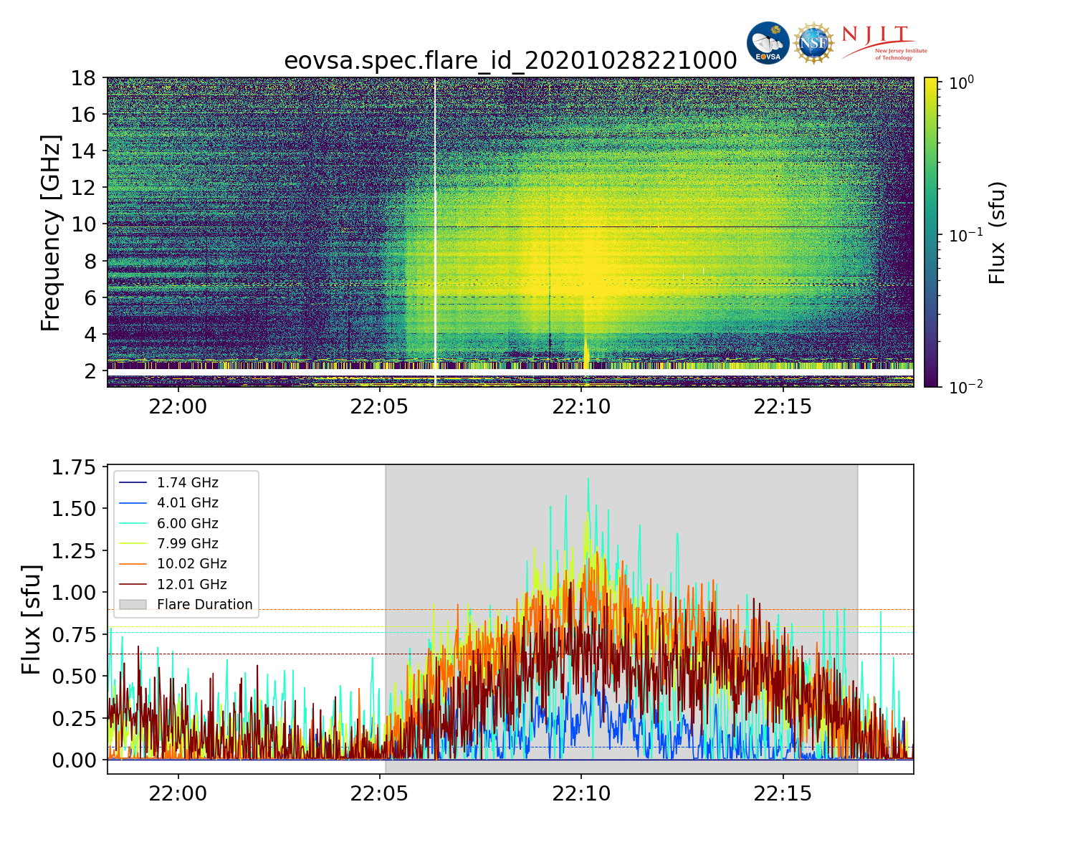Click the 1.75 tick label on the flux axis

pyautogui.click(x=74, y=468)
